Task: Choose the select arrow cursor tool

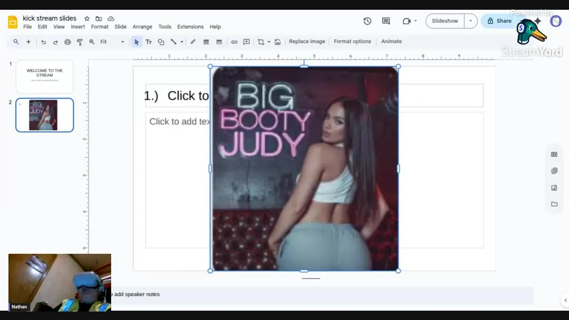Action: click(136, 42)
